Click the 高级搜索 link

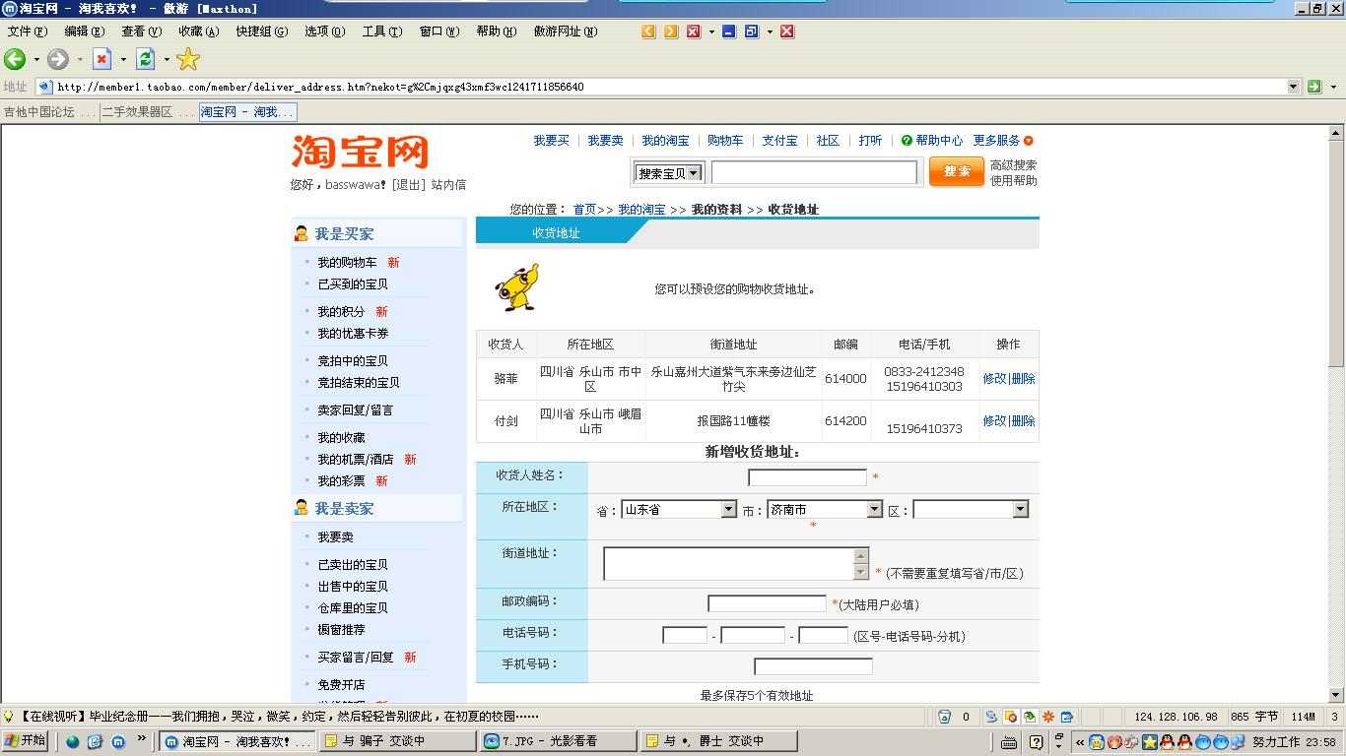(x=1013, y=165)
